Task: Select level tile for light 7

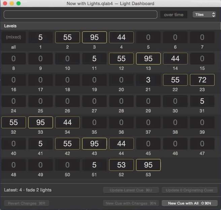Action: 202,37
